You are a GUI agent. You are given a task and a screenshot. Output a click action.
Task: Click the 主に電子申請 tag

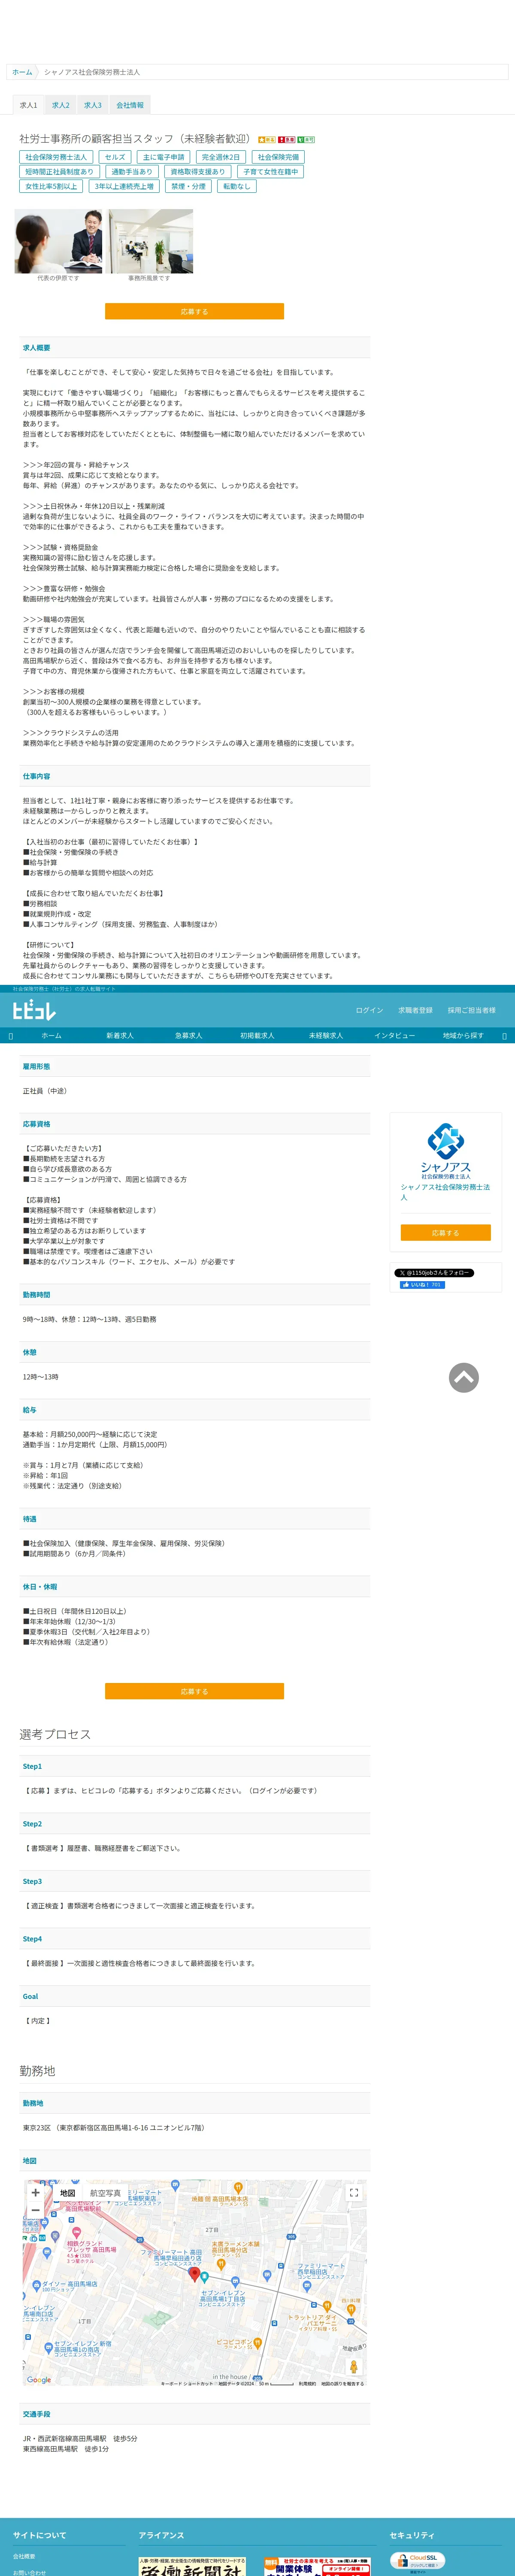[163, 157]
